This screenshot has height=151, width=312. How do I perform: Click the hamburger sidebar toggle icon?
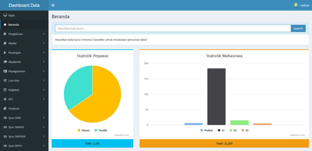pyautogui.click(x=53, y=5)
